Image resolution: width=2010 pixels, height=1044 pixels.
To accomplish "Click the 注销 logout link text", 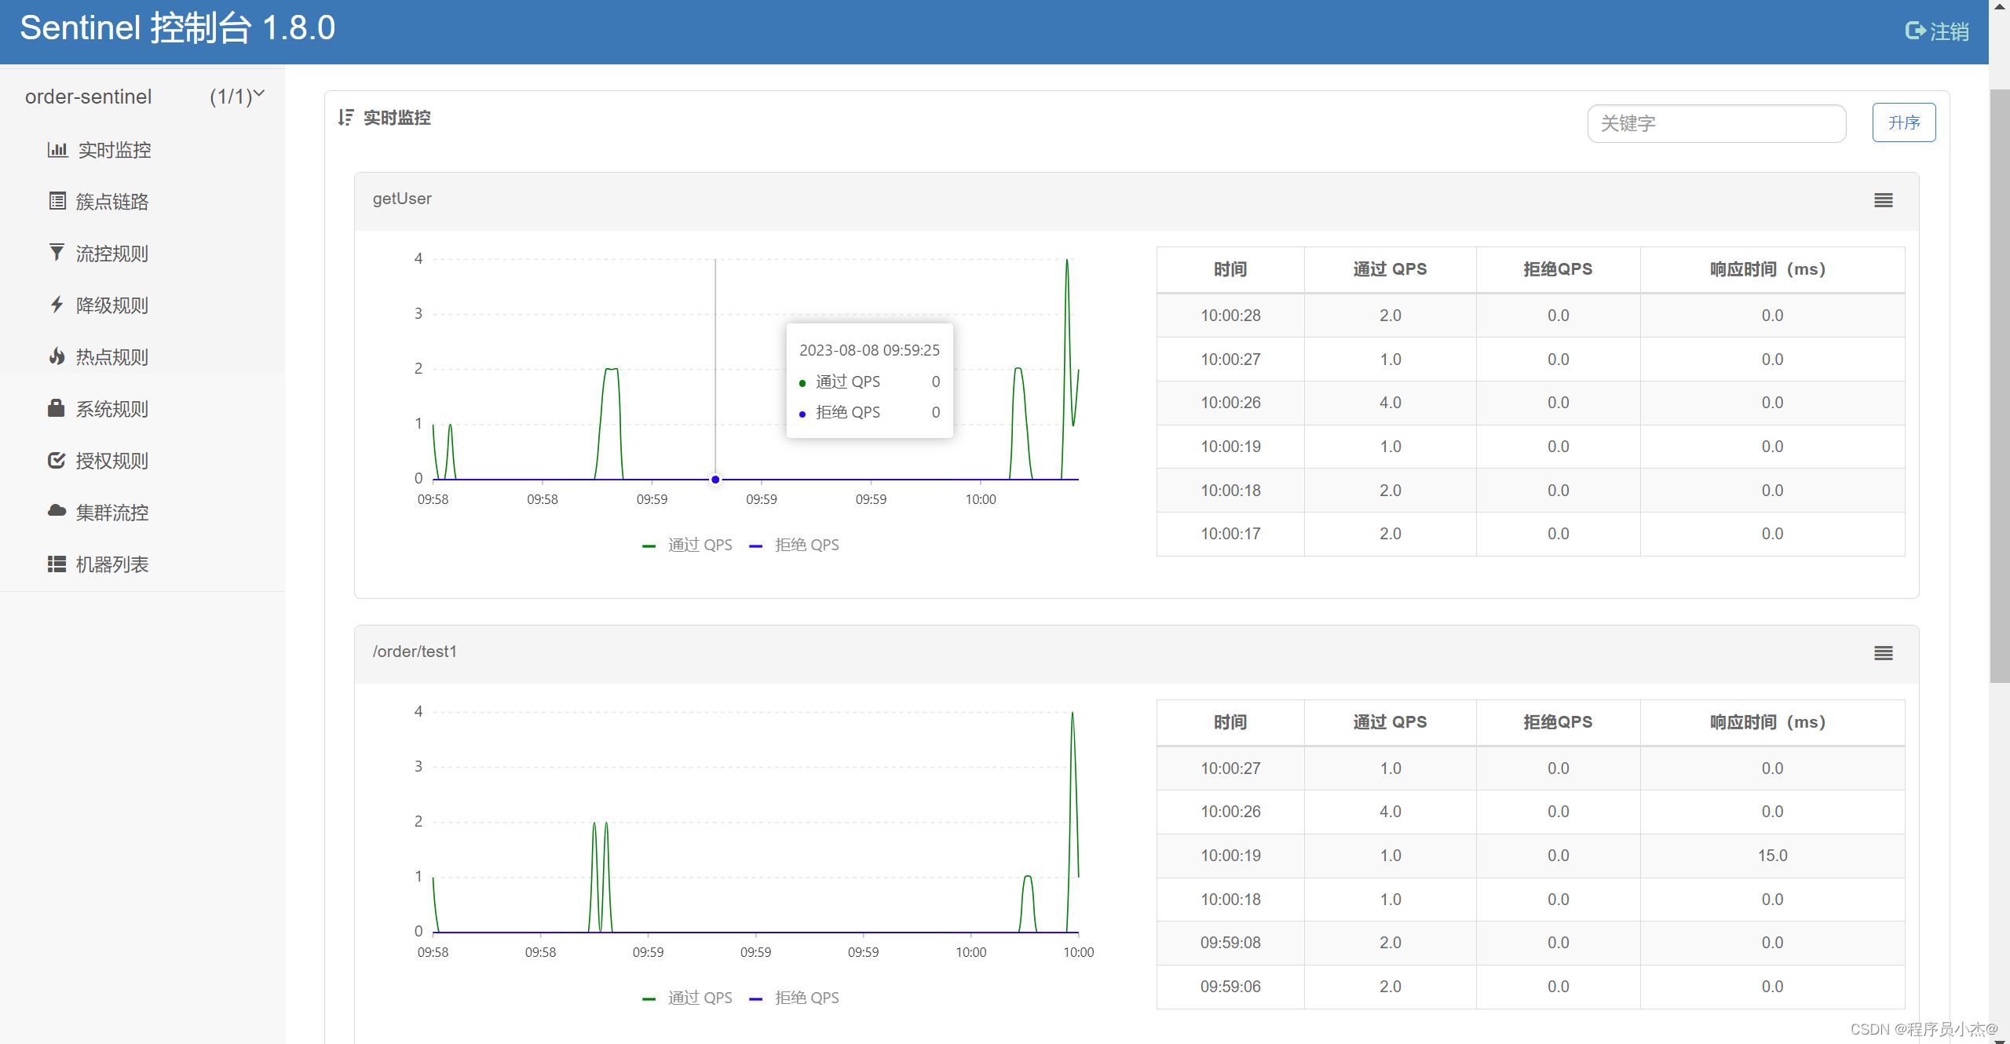I will 1950,31.
